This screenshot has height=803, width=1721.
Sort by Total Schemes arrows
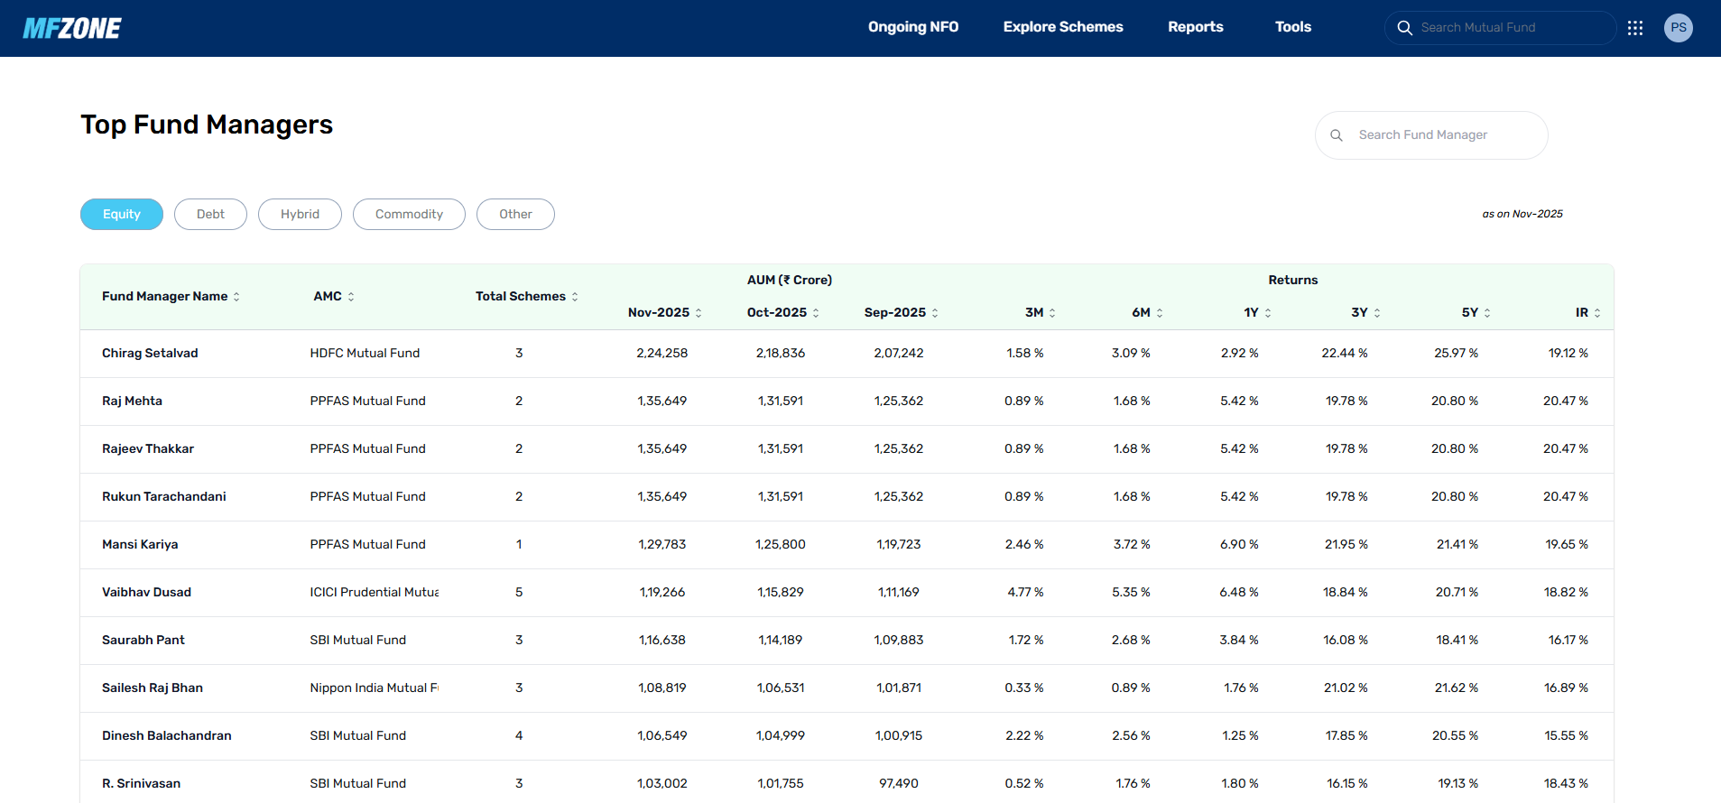click(x=575, y=297)
